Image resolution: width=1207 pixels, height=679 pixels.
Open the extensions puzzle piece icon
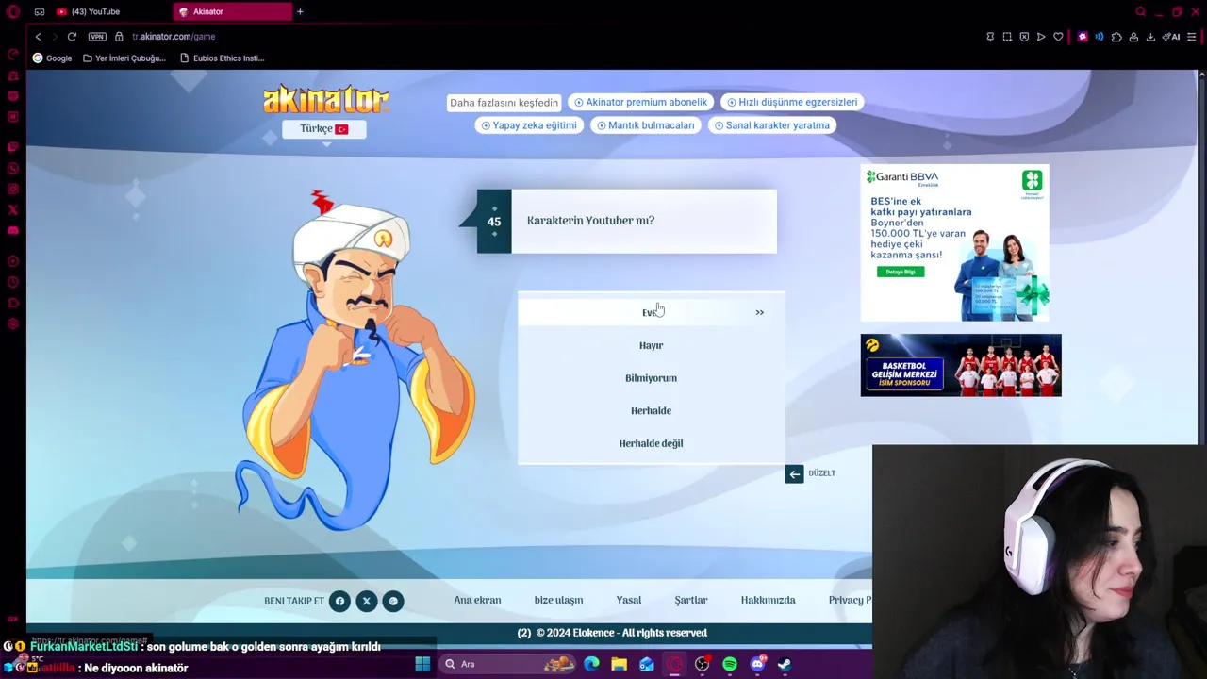click(1116, 37)
